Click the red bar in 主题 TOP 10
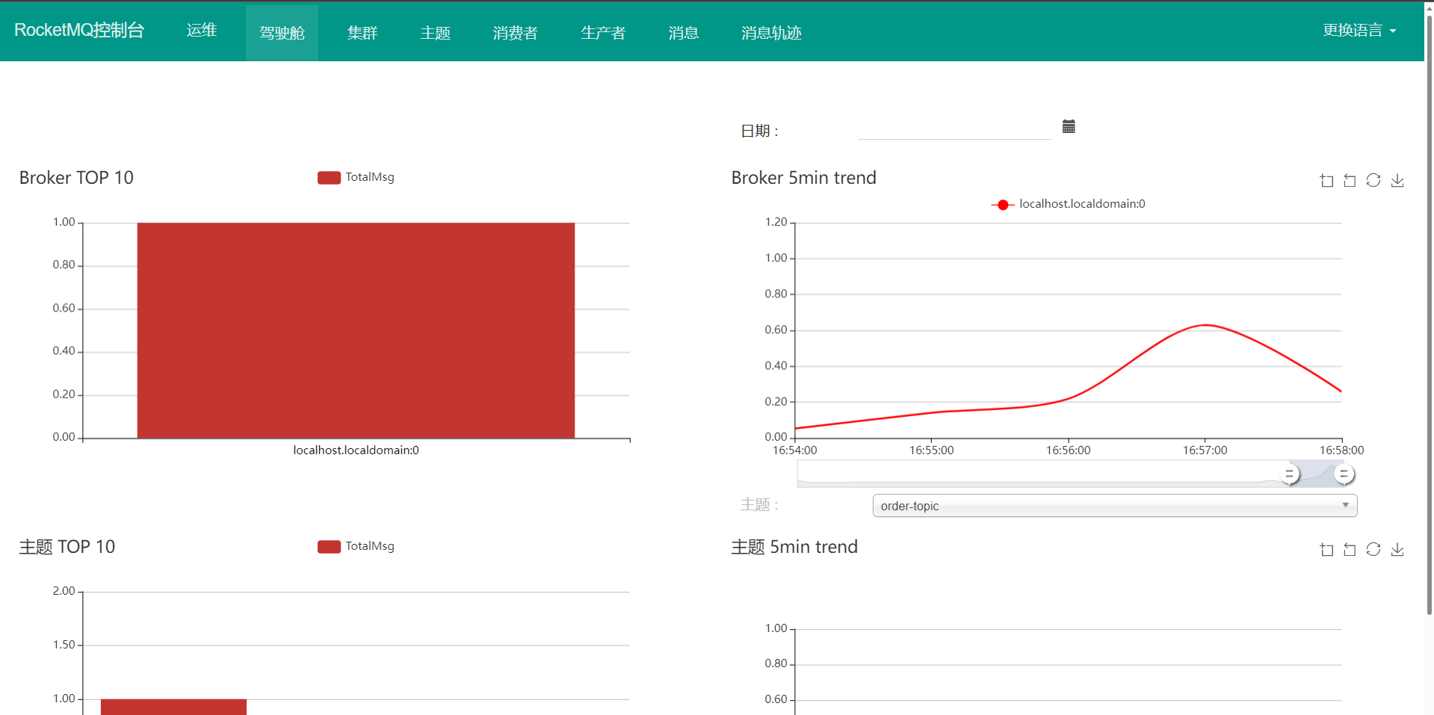1434x715 pixels. pos(173,707)
